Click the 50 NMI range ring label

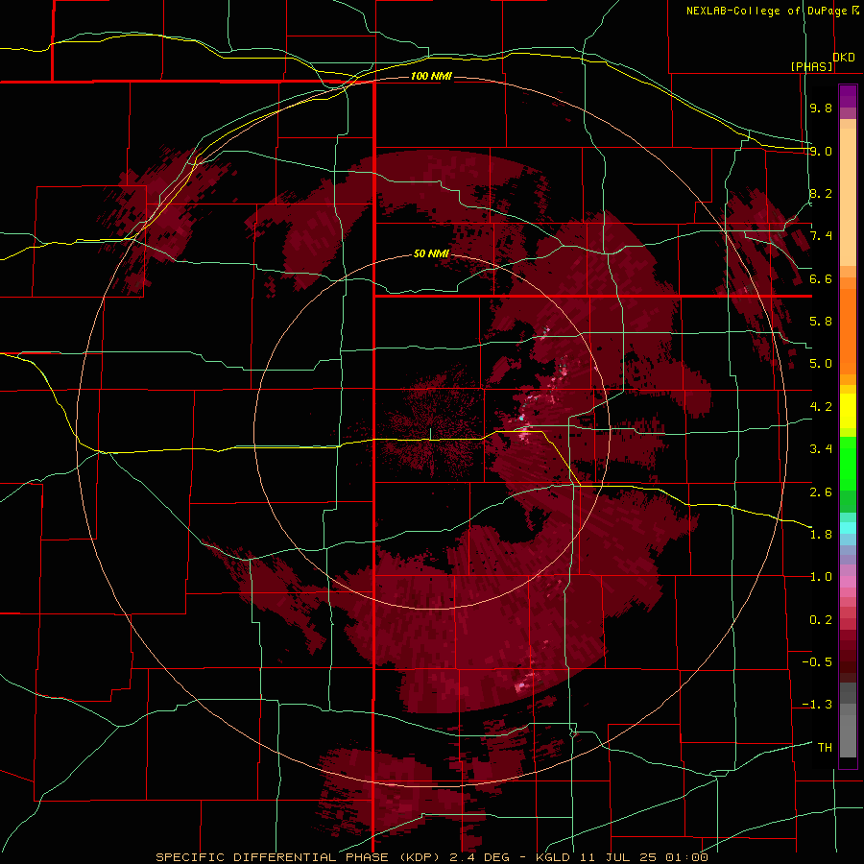point(431,253)
